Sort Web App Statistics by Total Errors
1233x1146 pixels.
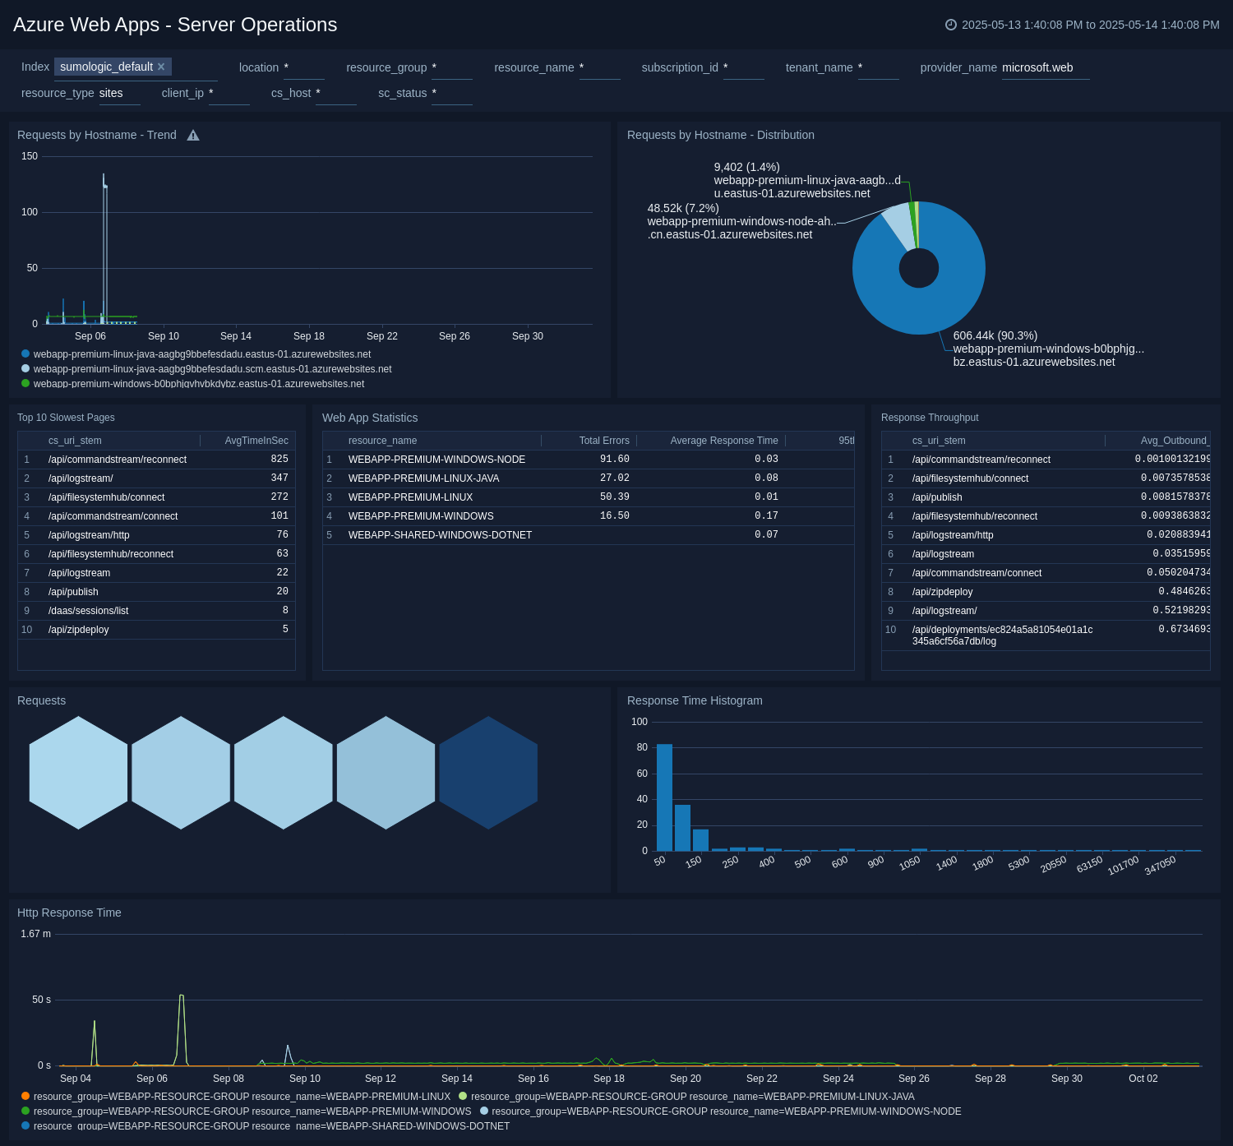[x=603, y=441]
